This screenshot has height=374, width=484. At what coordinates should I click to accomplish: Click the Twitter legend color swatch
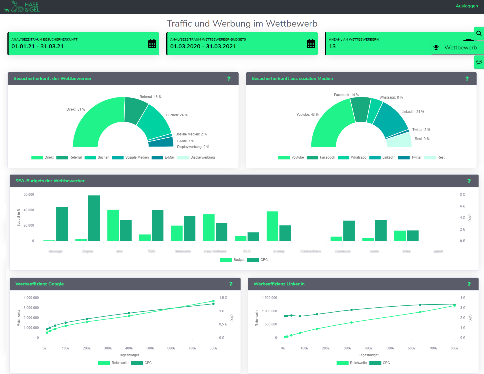click(404, 158)
